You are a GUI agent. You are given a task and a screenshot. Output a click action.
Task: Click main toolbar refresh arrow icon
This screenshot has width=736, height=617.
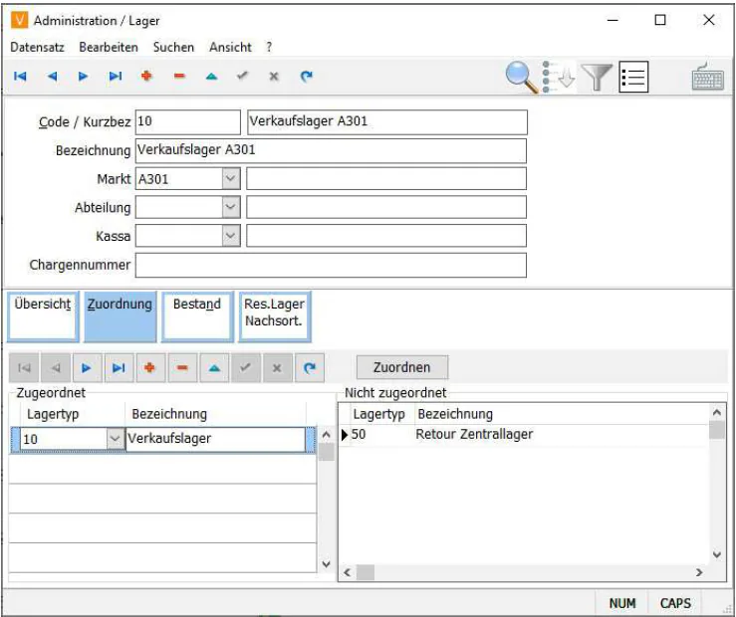point(306,76)
